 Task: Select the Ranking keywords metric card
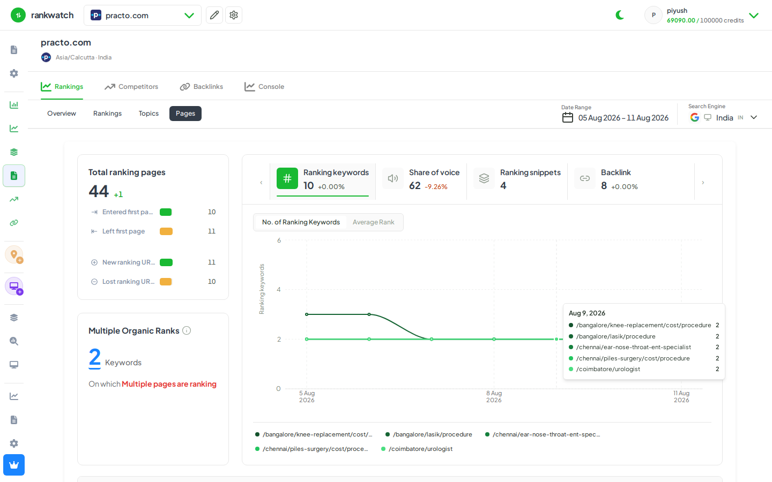coord(323,182)
